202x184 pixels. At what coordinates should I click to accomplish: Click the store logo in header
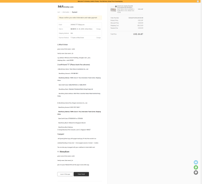pos(66,7)
